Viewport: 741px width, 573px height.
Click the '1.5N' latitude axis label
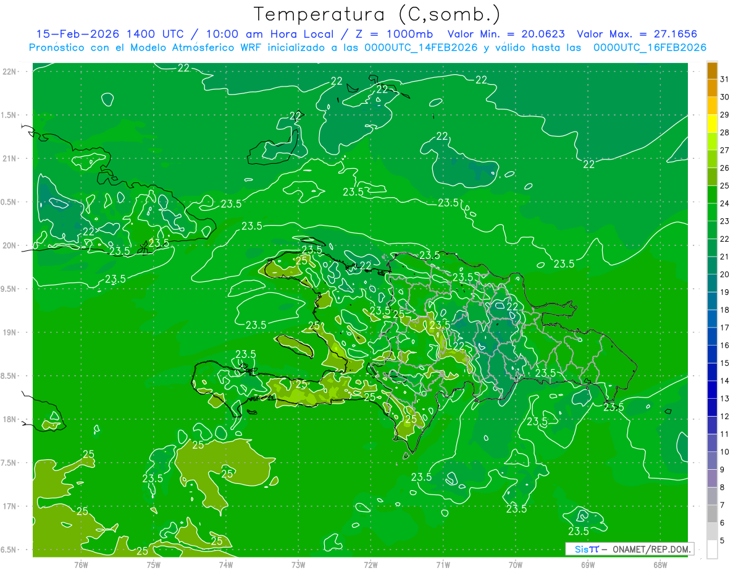[9, 115]
